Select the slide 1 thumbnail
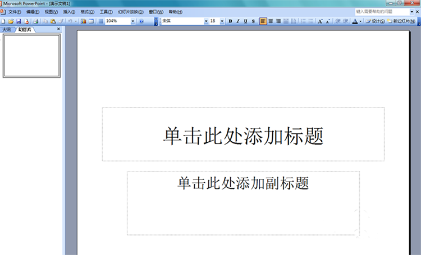 (x=31, y=56)
